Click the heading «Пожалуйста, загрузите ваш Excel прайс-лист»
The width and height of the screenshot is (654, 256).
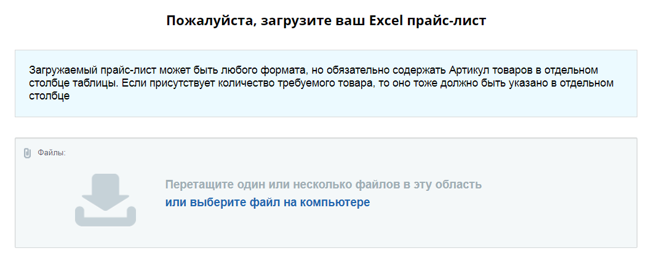pos(327,21)
